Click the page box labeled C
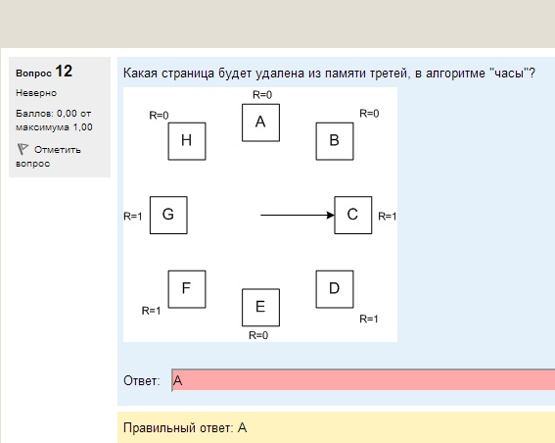This screenshot has width=555, height=443. (353, 215)
